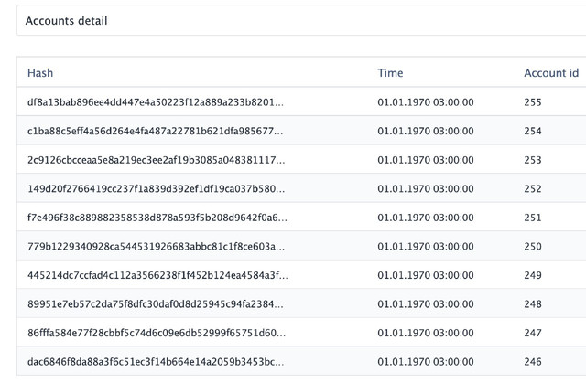Click the time cell for account 247
The image size is (586, 383).
pos(425,333)
